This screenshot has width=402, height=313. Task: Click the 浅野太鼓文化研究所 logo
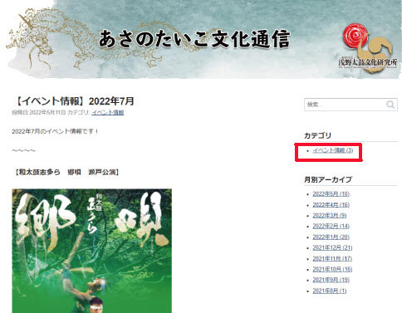[368, 48]
